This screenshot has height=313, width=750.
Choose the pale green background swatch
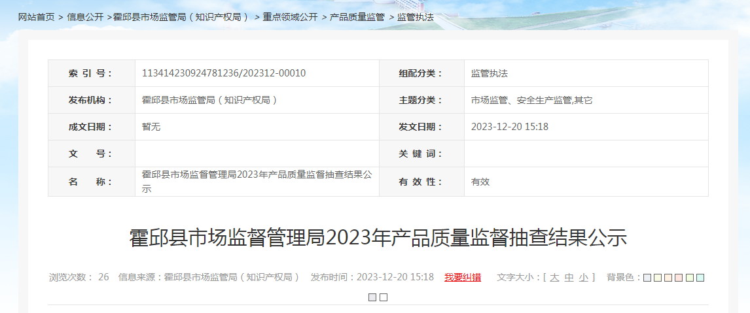[x=690, y=278]
